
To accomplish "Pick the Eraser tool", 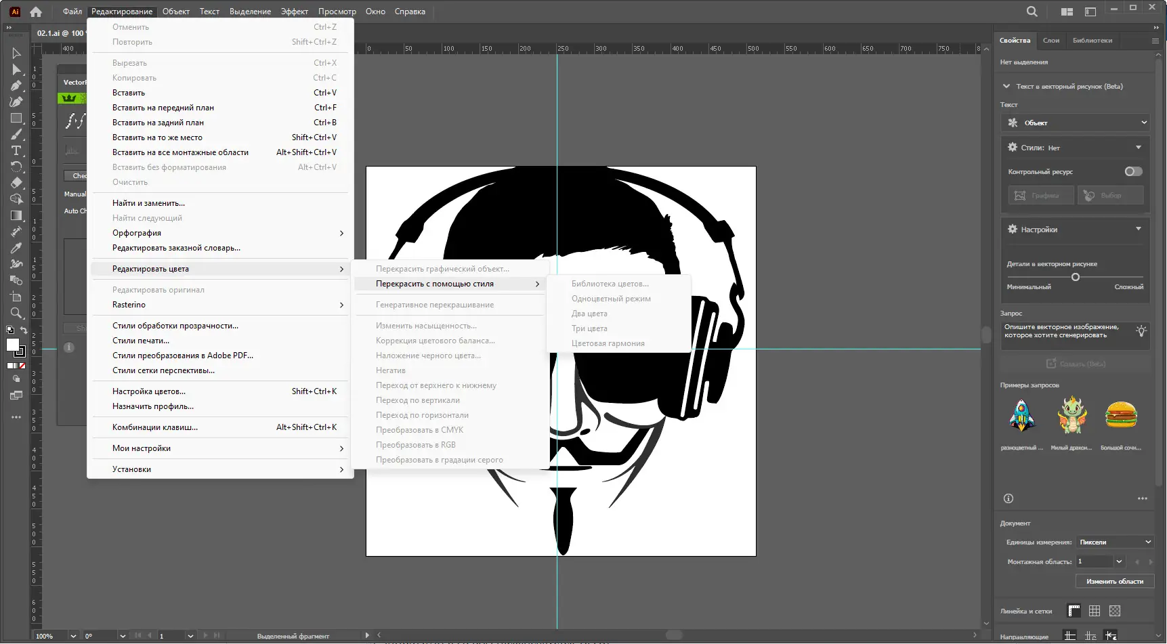I will point(16,183).
